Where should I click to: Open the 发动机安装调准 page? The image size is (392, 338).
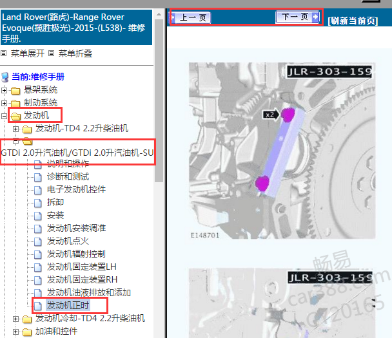(76, 228)
